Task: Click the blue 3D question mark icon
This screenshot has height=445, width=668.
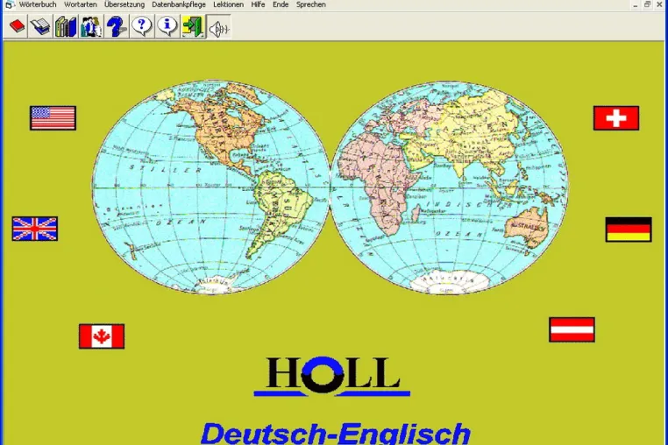Action: (x=117, y=26)
